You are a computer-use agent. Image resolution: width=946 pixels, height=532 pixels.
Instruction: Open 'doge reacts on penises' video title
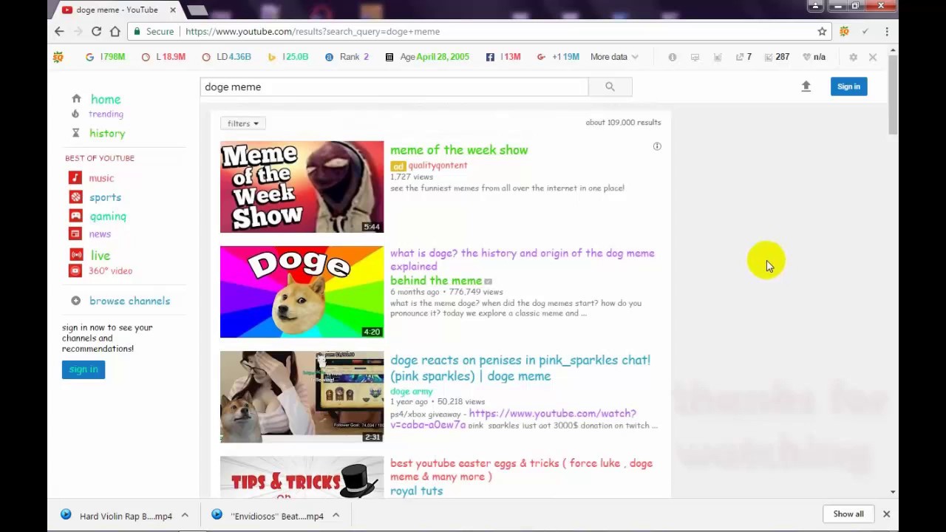520,368
